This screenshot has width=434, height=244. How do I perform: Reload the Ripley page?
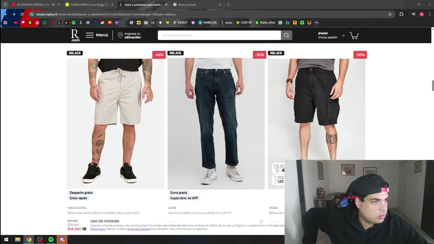pos(22,14)
